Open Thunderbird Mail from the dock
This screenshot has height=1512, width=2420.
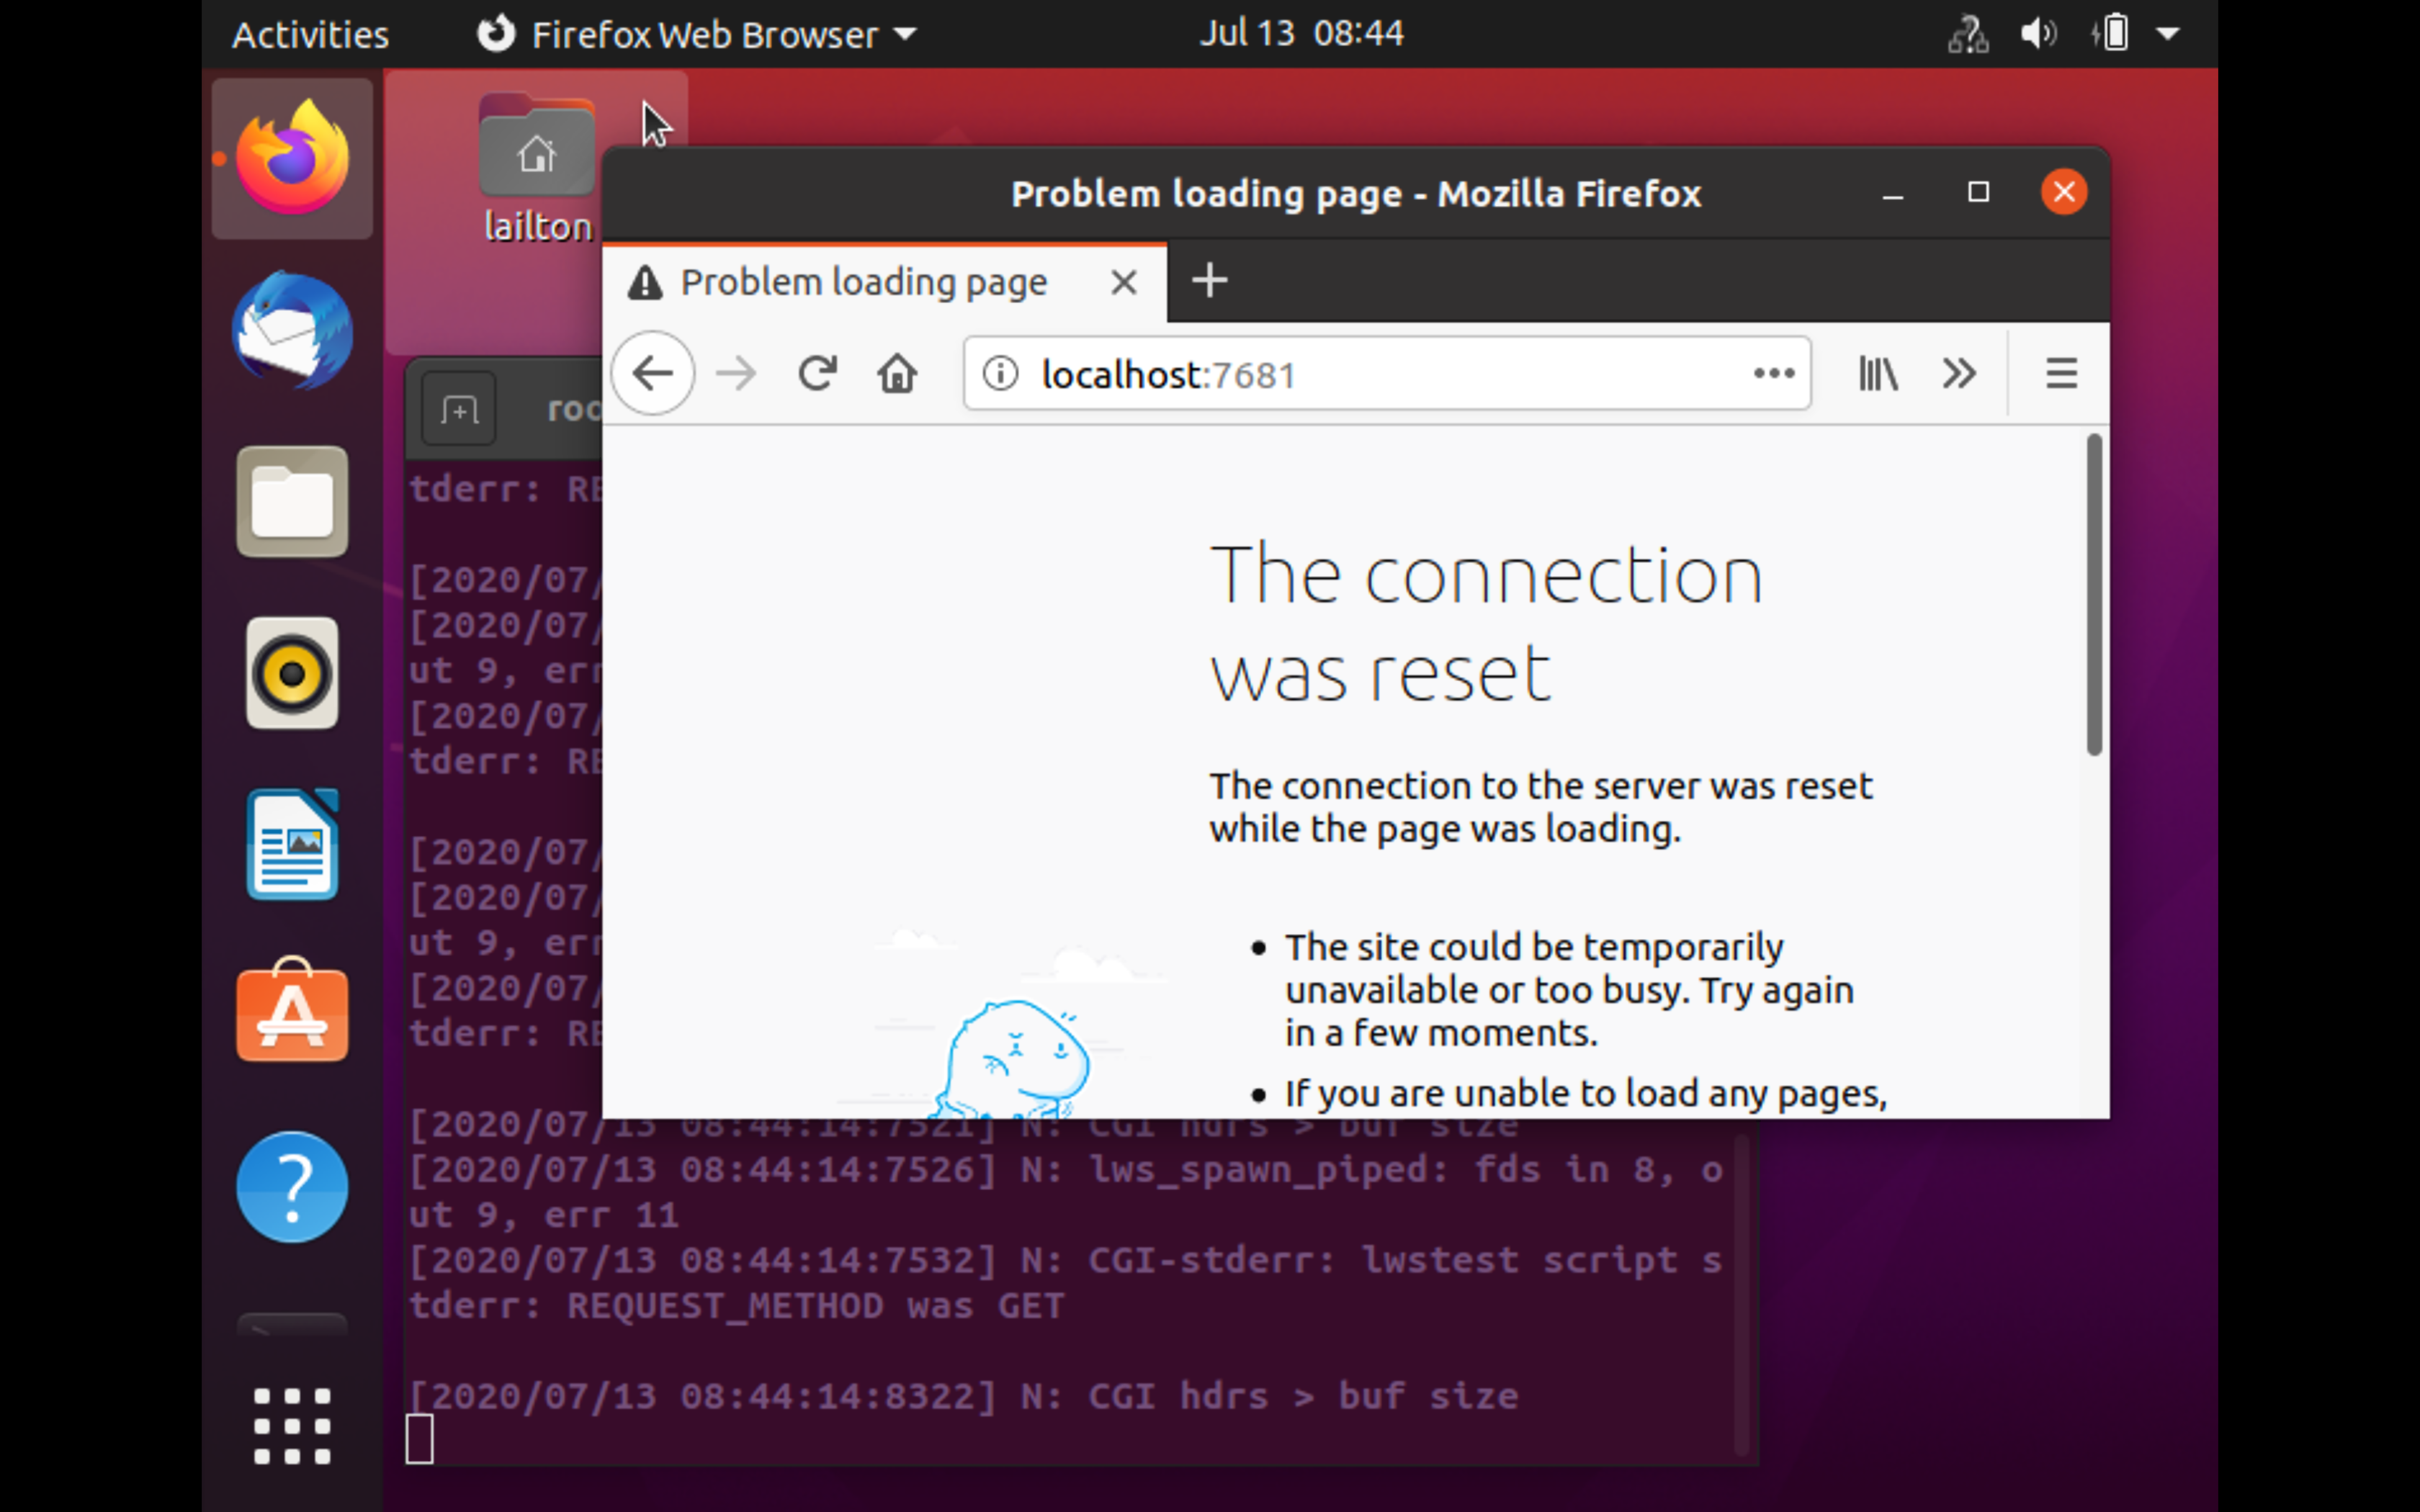(x=292, y=331)
